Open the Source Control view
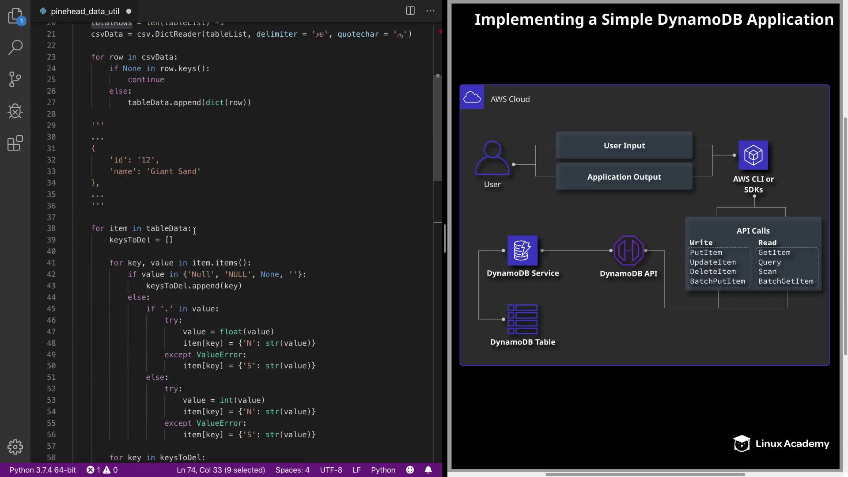The width and height of the screenshot is (848, 477). (x=15, y=79)
